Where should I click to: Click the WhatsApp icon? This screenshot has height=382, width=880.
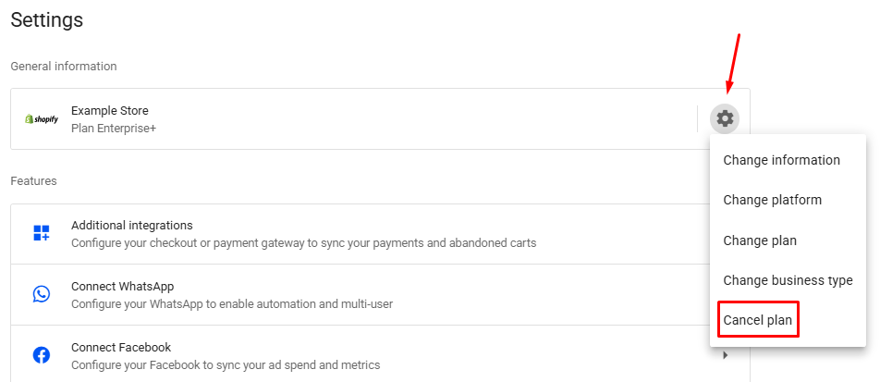(x=42, y=294)
